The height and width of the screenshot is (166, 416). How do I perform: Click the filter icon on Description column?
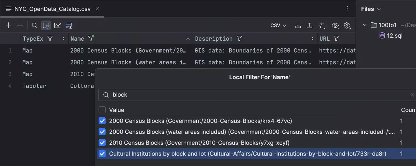pos(239,39)
